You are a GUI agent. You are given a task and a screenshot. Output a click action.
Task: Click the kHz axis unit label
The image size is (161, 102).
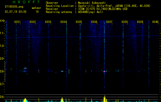click(x=2, y=21)
